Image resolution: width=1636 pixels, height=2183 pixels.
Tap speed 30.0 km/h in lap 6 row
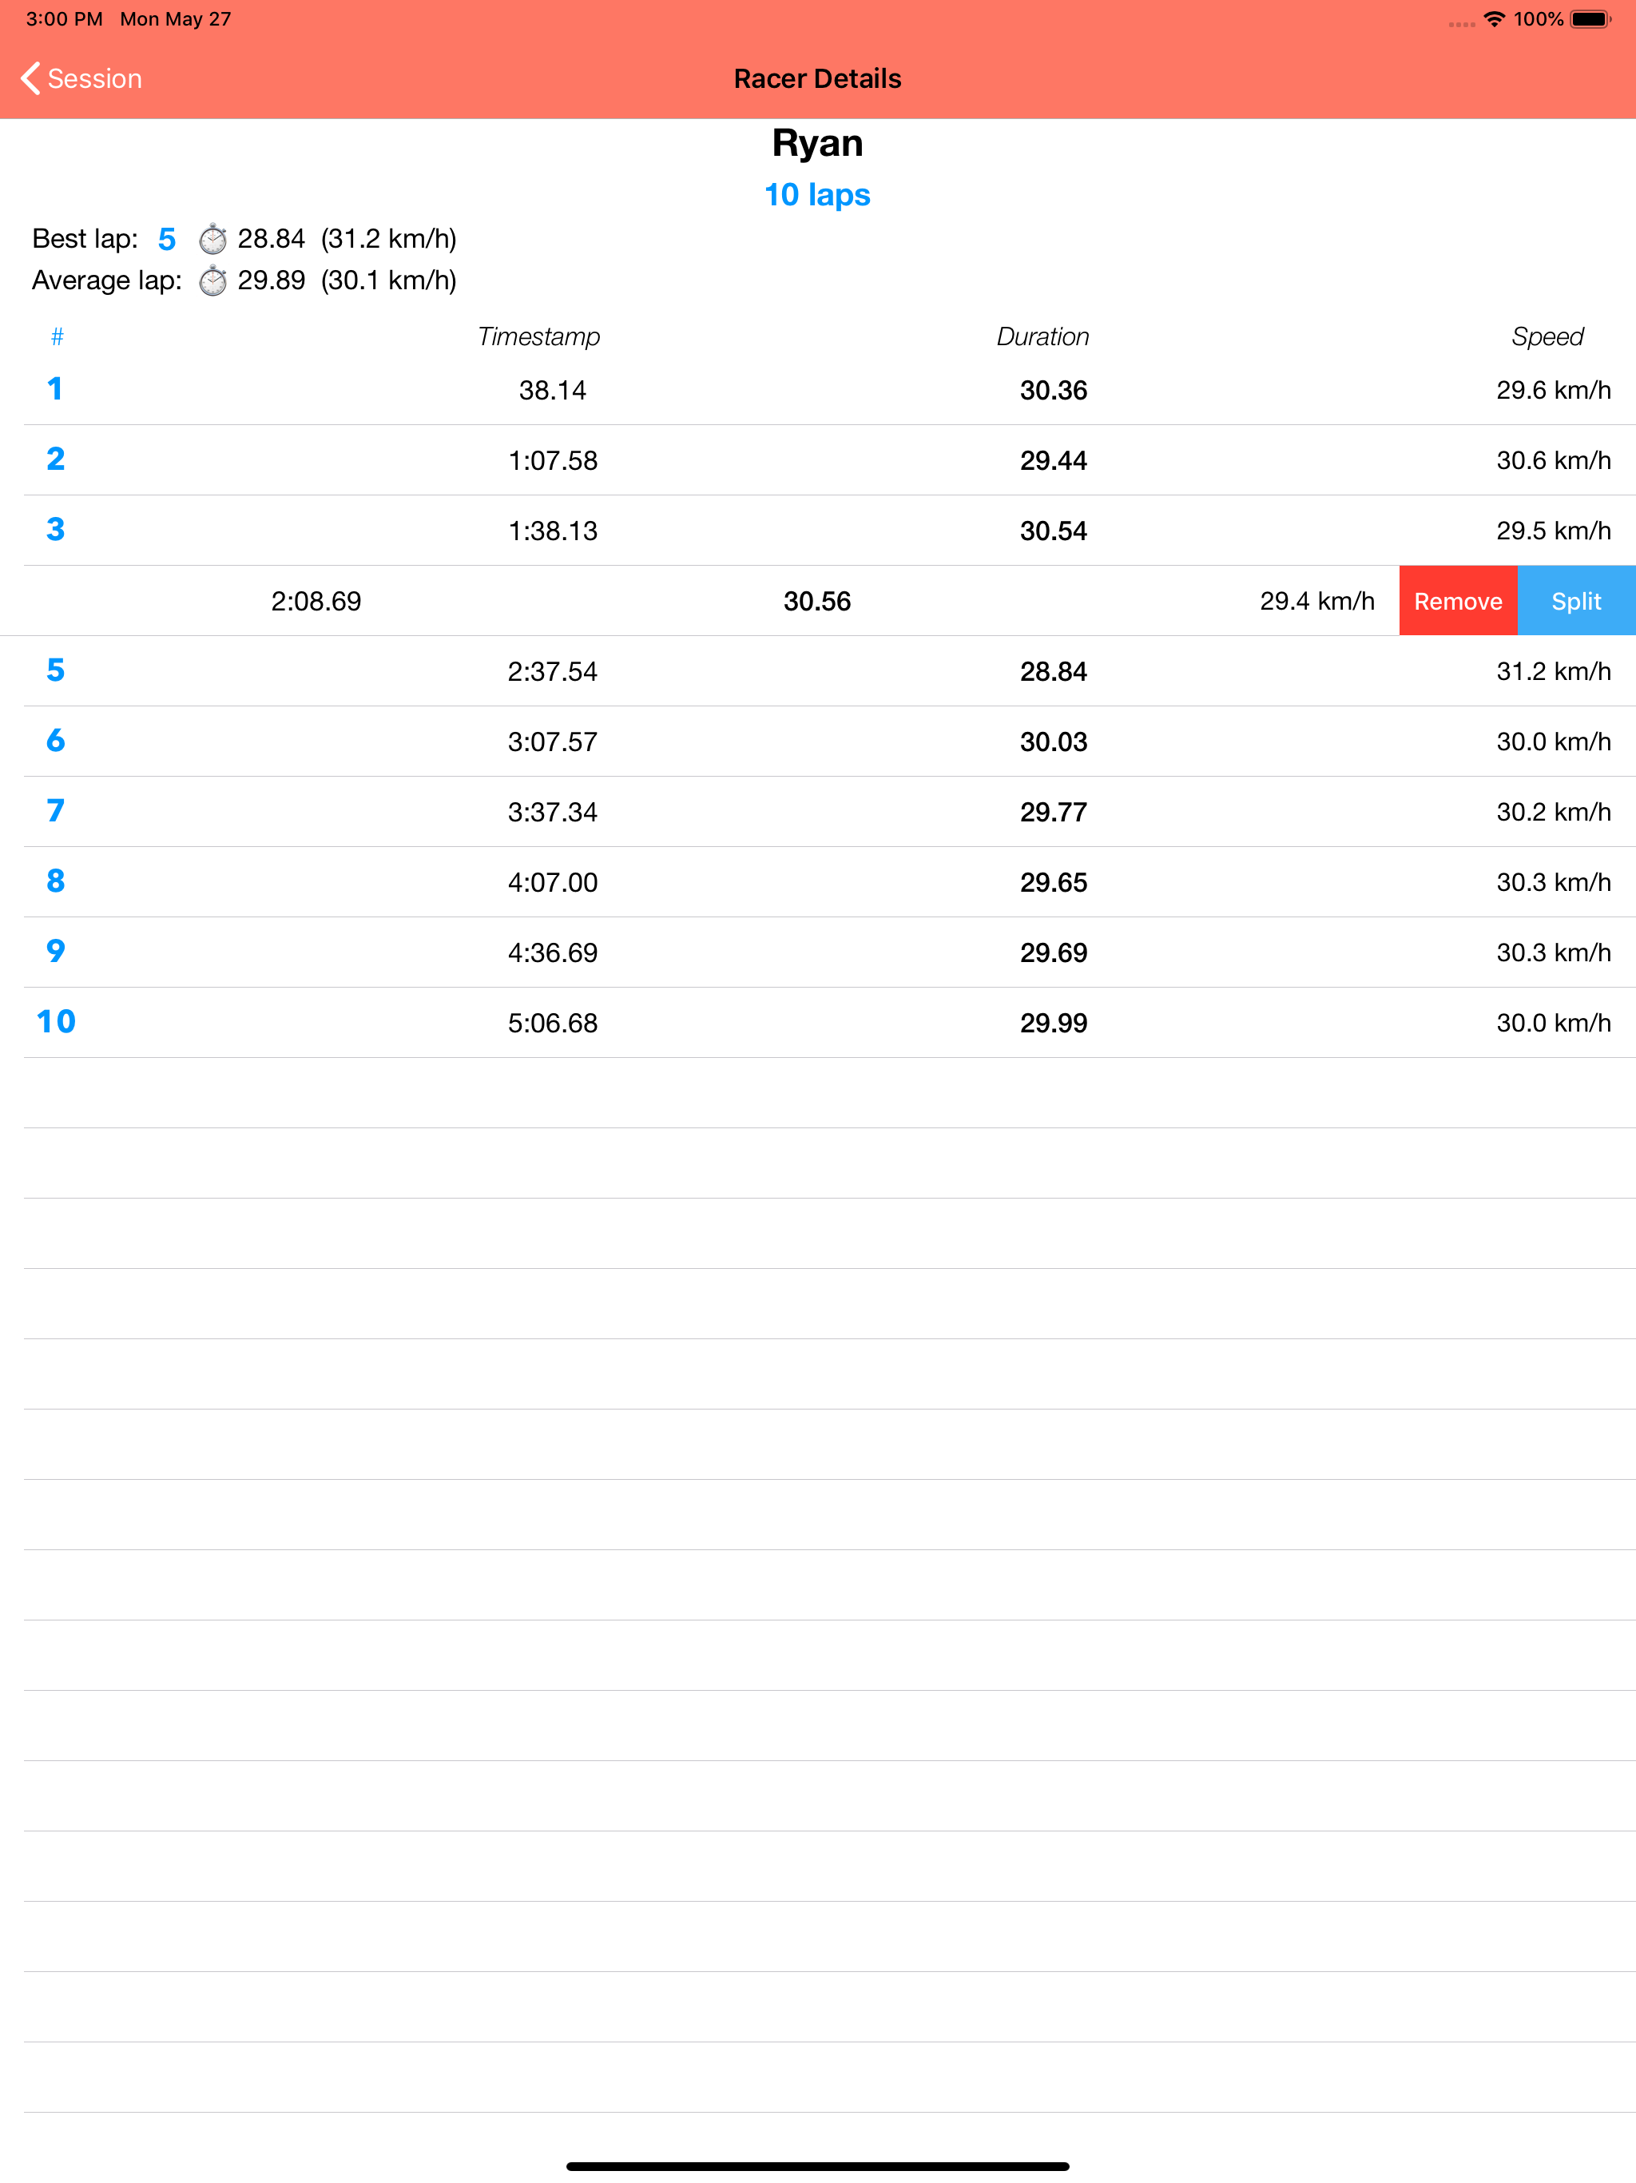point(1553,742)
